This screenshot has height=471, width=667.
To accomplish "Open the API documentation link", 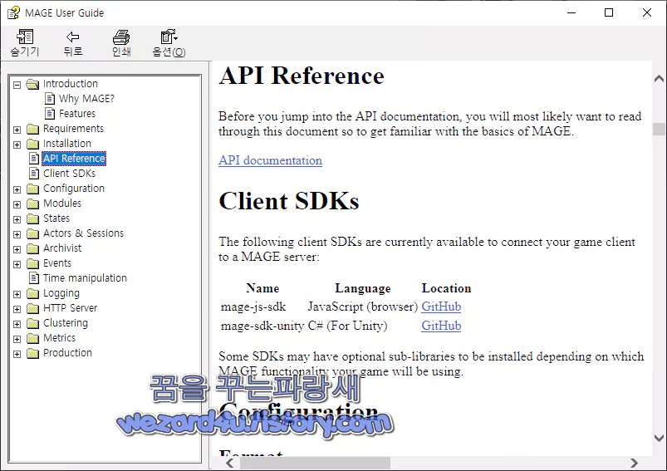I will point(270,160).
